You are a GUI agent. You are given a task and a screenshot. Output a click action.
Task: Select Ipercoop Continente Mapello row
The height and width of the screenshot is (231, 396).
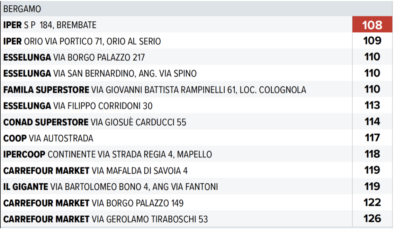coord(107,154)
